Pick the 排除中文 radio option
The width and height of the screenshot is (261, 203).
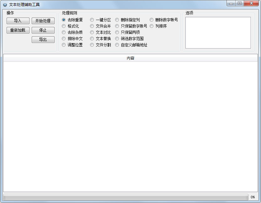pyautogui.click(x=72, y=39)
